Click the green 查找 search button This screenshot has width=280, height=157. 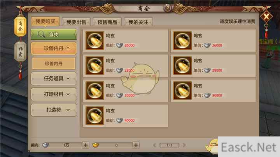pos(54,34)
